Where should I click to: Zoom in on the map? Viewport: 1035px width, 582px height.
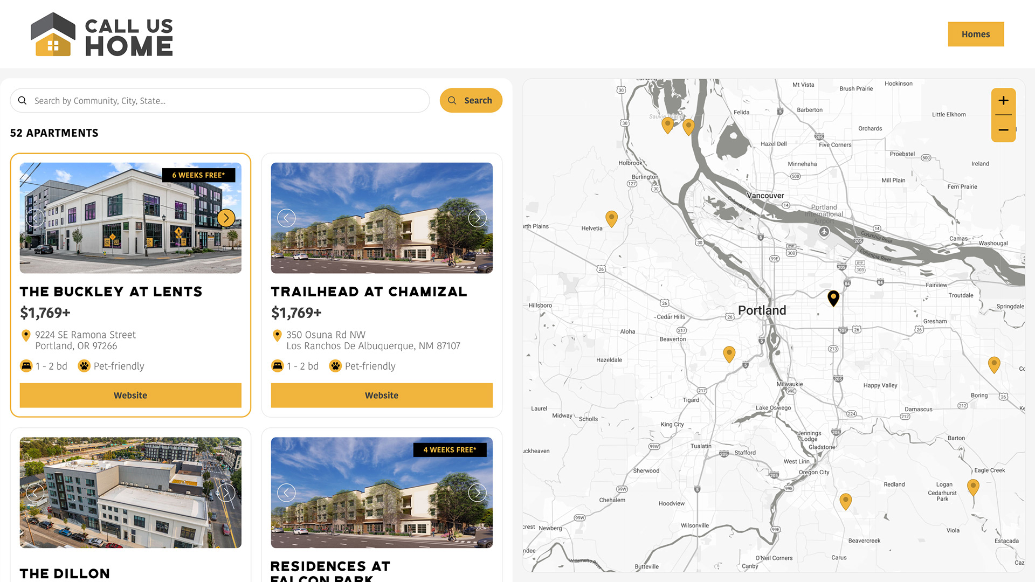tap(1003, 101)
